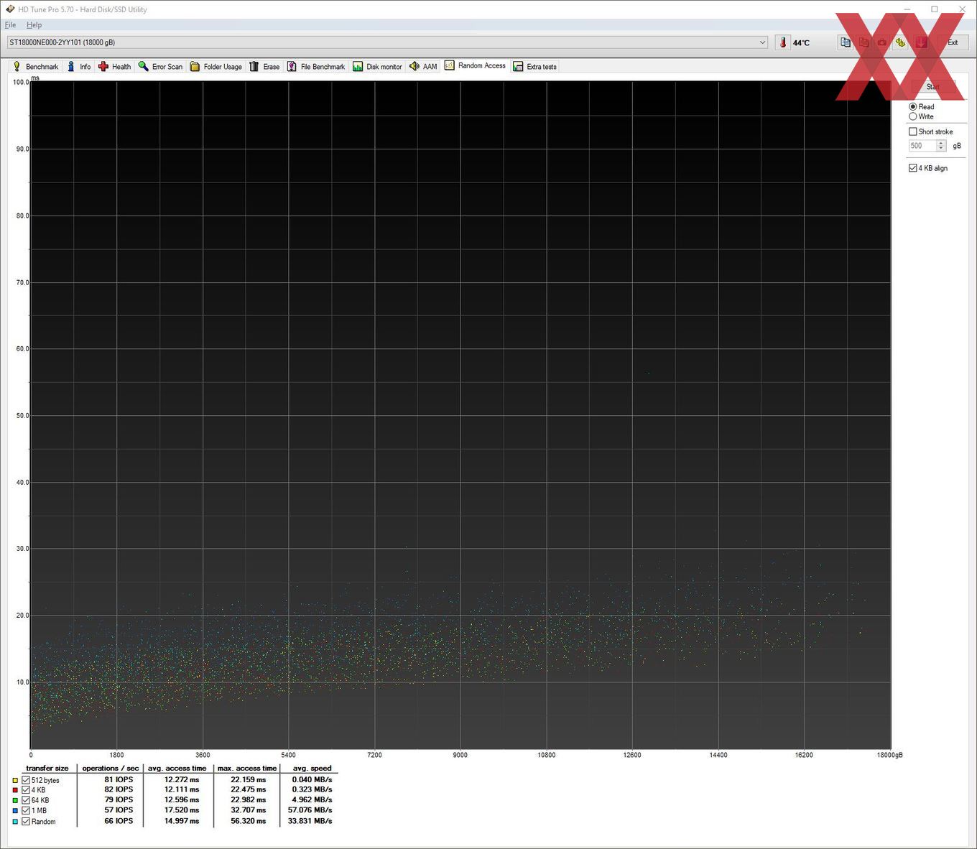This screenshot has height=849, width=977.
Task: Switch to the Info tab
Action: (78, 67)
